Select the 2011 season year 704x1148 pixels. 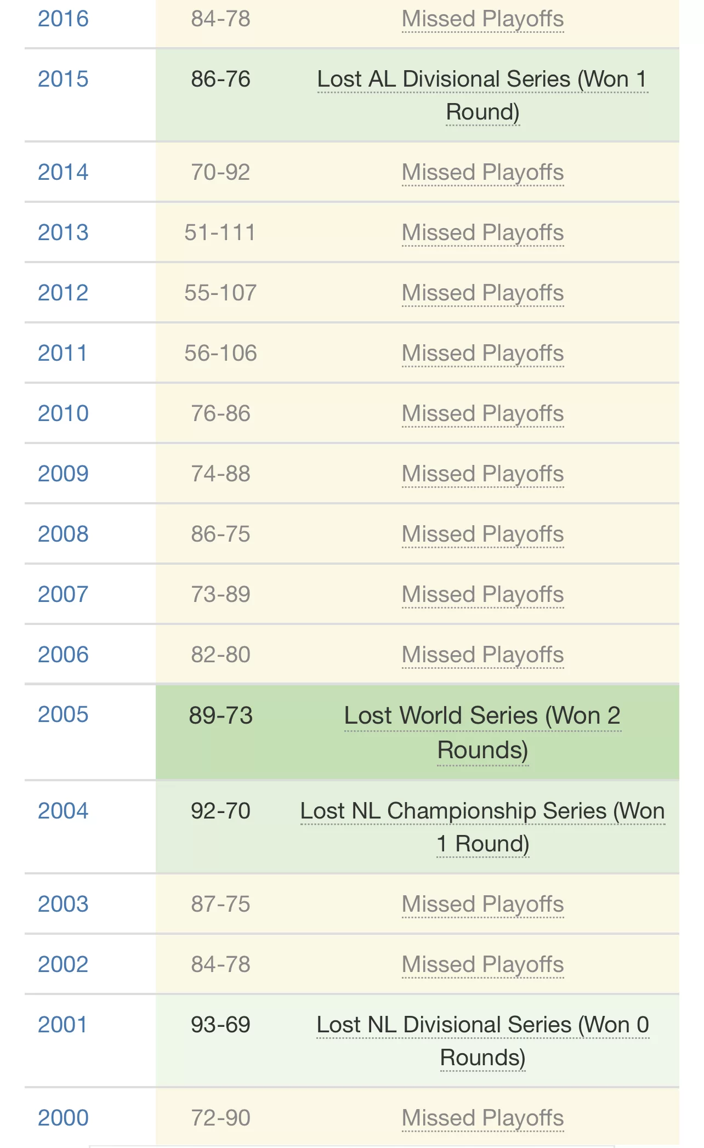coord(62,353)
